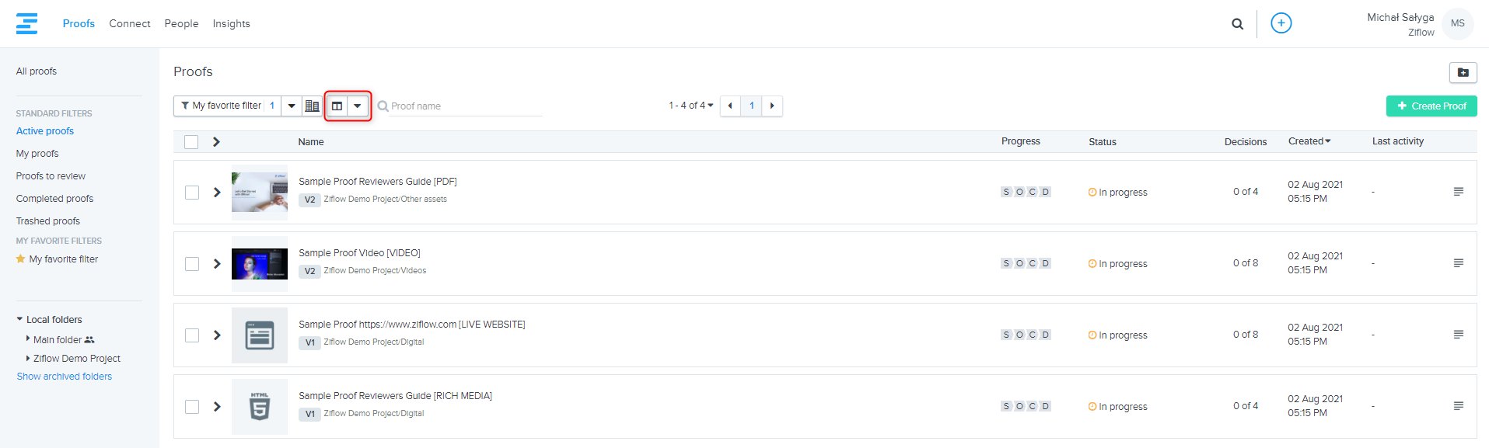Click the new folder icon button
This screenshot has height=448, width=1489.
(1463, 72)
